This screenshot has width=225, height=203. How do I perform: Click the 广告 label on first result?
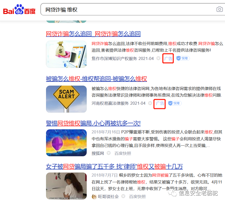[168, 58]
